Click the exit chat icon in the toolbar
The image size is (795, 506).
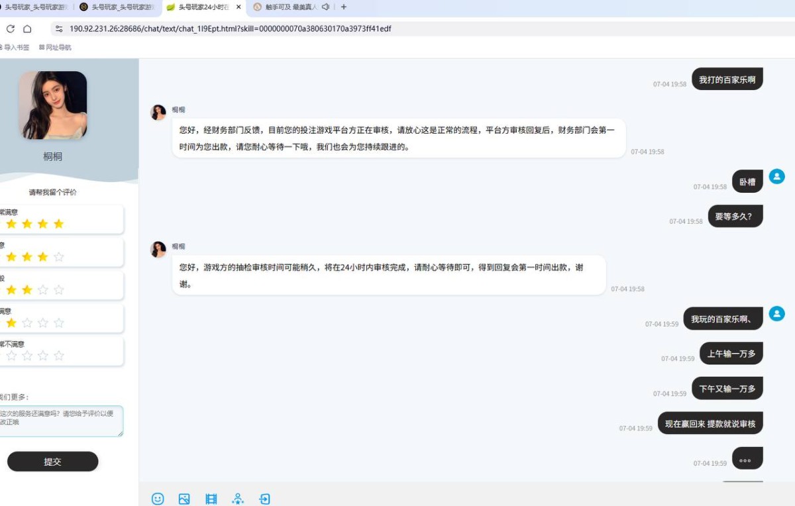pyautogui.click(x=265, y=499)
